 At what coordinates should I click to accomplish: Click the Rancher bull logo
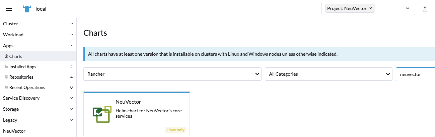click(27, 9)
